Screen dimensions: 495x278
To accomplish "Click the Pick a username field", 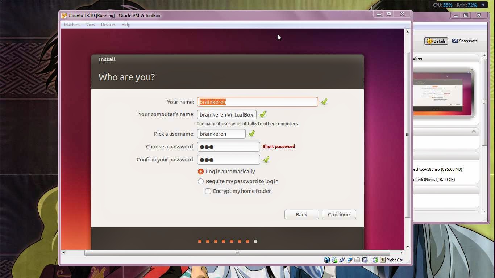I will point(221,134).
